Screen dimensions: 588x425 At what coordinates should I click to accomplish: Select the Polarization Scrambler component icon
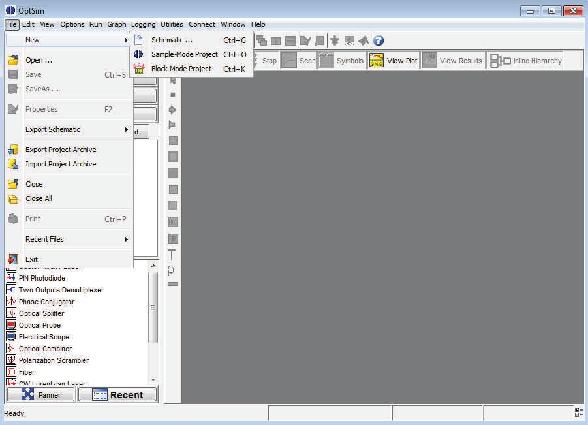(11, 360)
